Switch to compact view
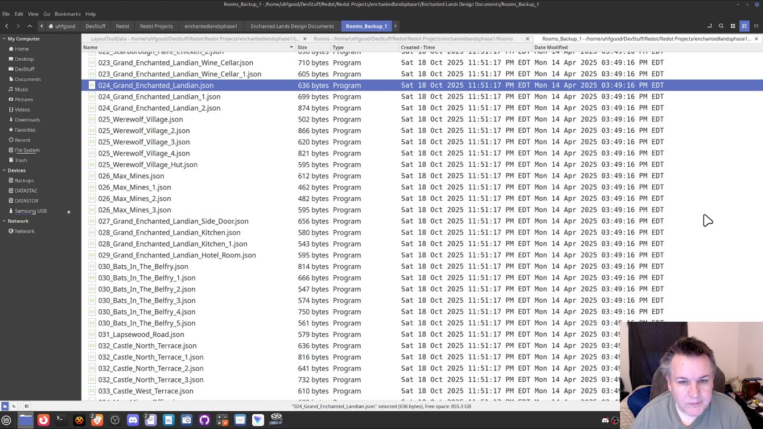Viewport: 763px width, 429px height. click(x=756, y=26)
